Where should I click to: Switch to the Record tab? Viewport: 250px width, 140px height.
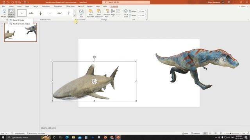(81, 6)
